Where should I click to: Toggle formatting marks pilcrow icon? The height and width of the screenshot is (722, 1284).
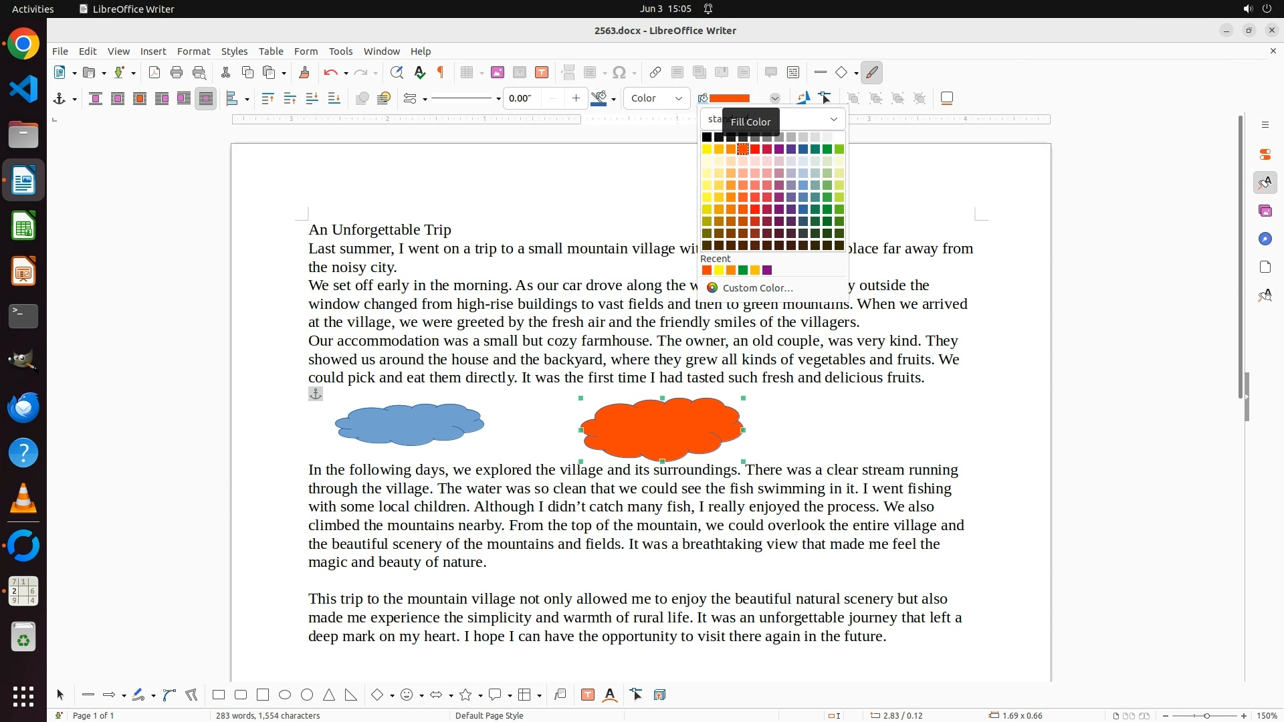click(x=441, y=73)
